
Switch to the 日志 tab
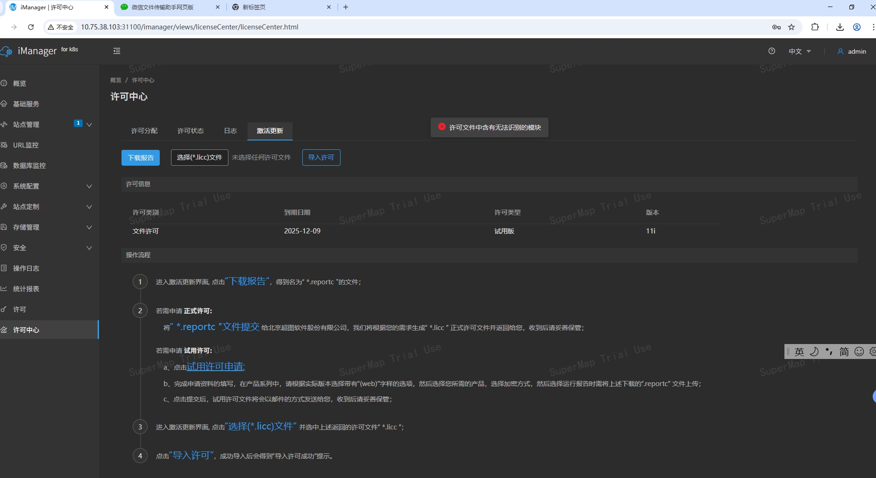pos(230,131)
